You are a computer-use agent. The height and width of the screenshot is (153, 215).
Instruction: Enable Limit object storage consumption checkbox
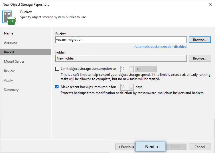[x=57, y=69]
